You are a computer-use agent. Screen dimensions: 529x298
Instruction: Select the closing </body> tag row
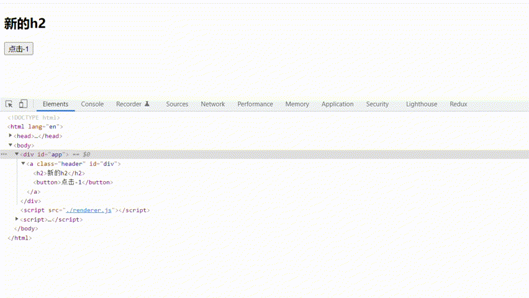[26, 228]
